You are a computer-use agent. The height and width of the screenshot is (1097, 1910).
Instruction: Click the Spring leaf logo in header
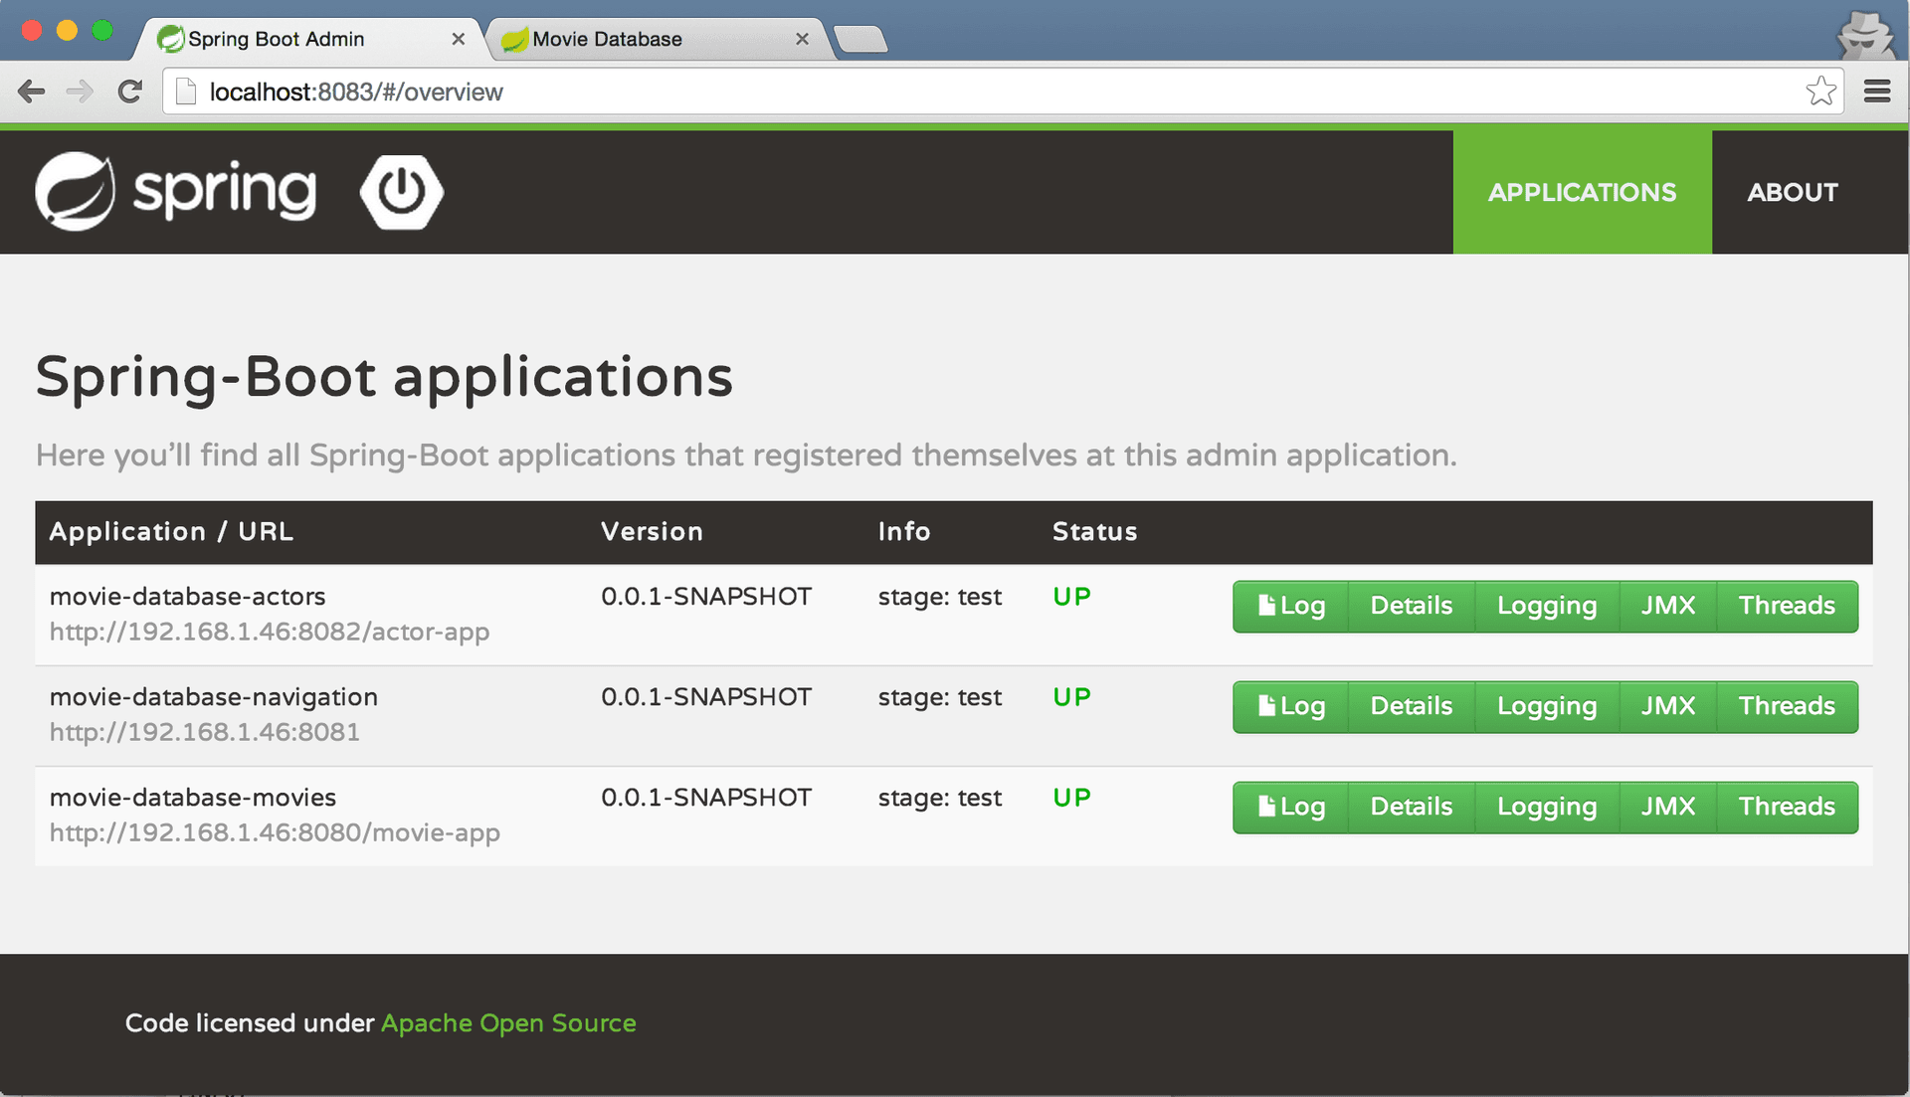tap(76, 191)
